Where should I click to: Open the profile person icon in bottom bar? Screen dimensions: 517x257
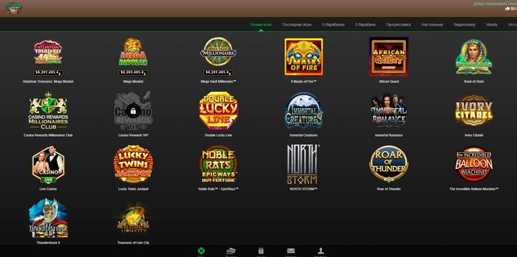320,251
